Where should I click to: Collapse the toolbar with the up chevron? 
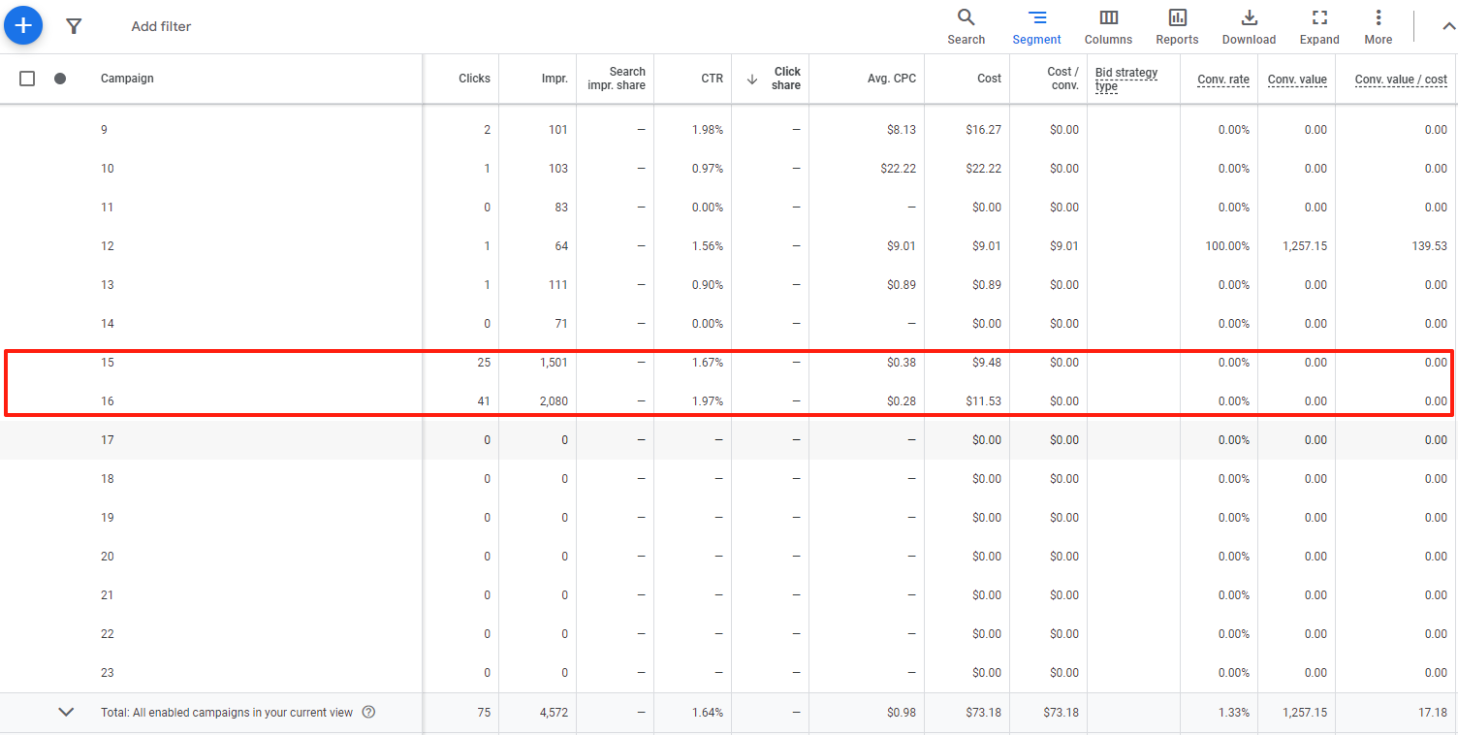click(x=1448, y=26)
